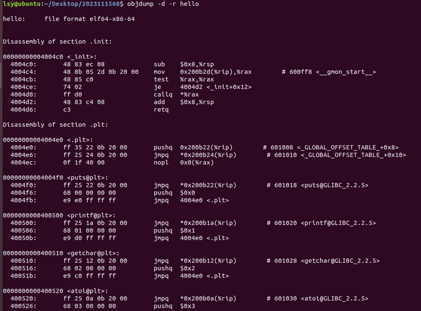Screen dimensions: 421x311
Task: Click the 'Disassembly of section .plt:' heading
Action: 55,125
